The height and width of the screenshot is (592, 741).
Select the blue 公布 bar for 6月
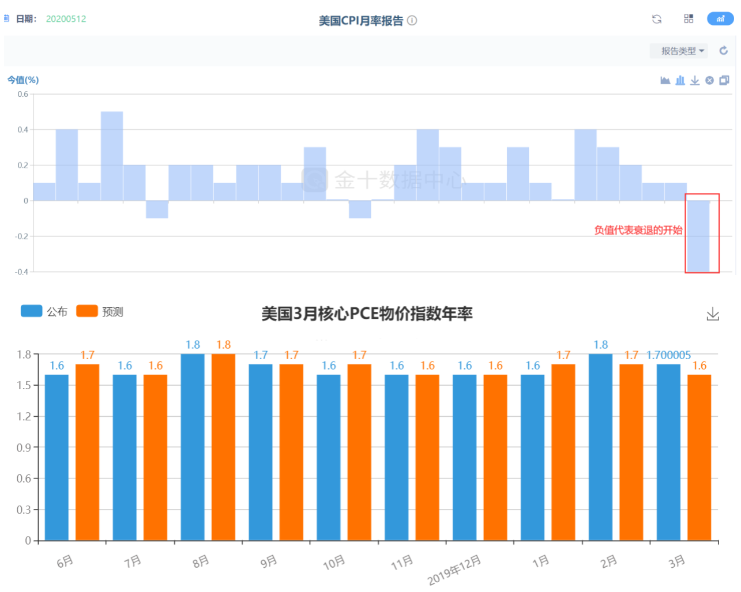point(57,458)
